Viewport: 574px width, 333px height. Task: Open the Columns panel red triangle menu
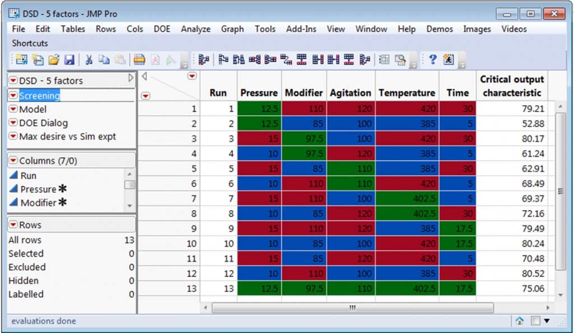tap(13, 160)
